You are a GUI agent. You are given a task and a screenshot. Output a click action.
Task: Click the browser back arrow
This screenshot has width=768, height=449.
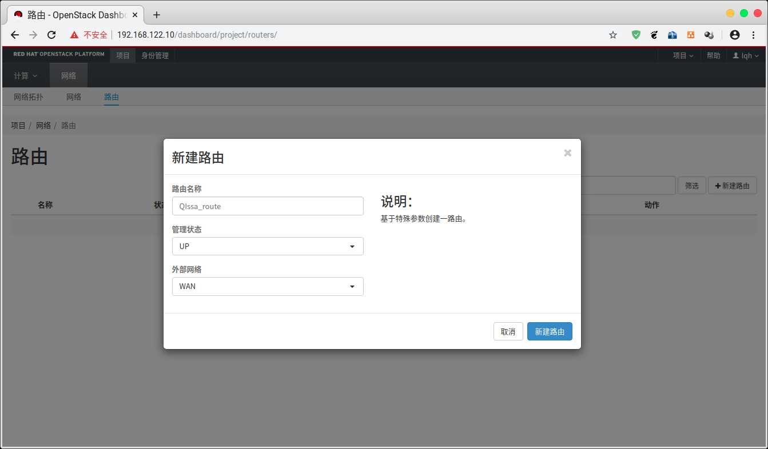15,35
